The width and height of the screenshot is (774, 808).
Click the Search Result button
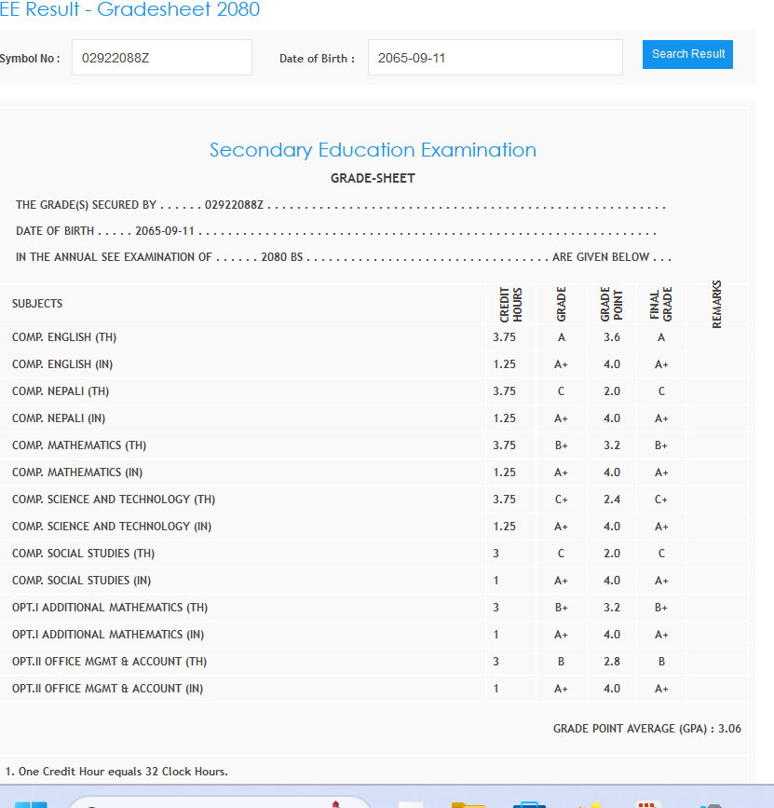click(687, 54)
